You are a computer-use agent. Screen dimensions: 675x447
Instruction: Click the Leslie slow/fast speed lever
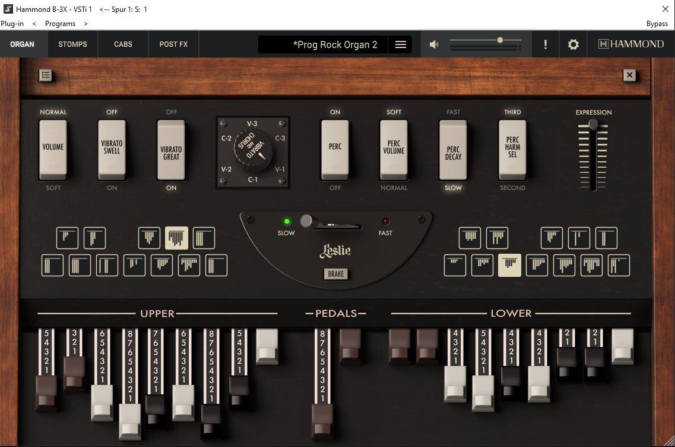pyautogui.click(x=307, y=221)
